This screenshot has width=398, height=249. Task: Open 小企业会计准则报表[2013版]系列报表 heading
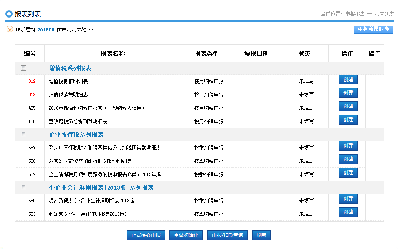[x=101, y=187]
